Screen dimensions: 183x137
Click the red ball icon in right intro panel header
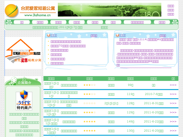pyautogui.click(x=117, y=35)
